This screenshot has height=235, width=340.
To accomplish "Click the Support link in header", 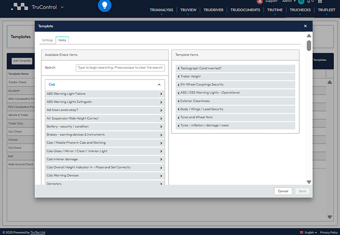I will [x=271, y=1].
